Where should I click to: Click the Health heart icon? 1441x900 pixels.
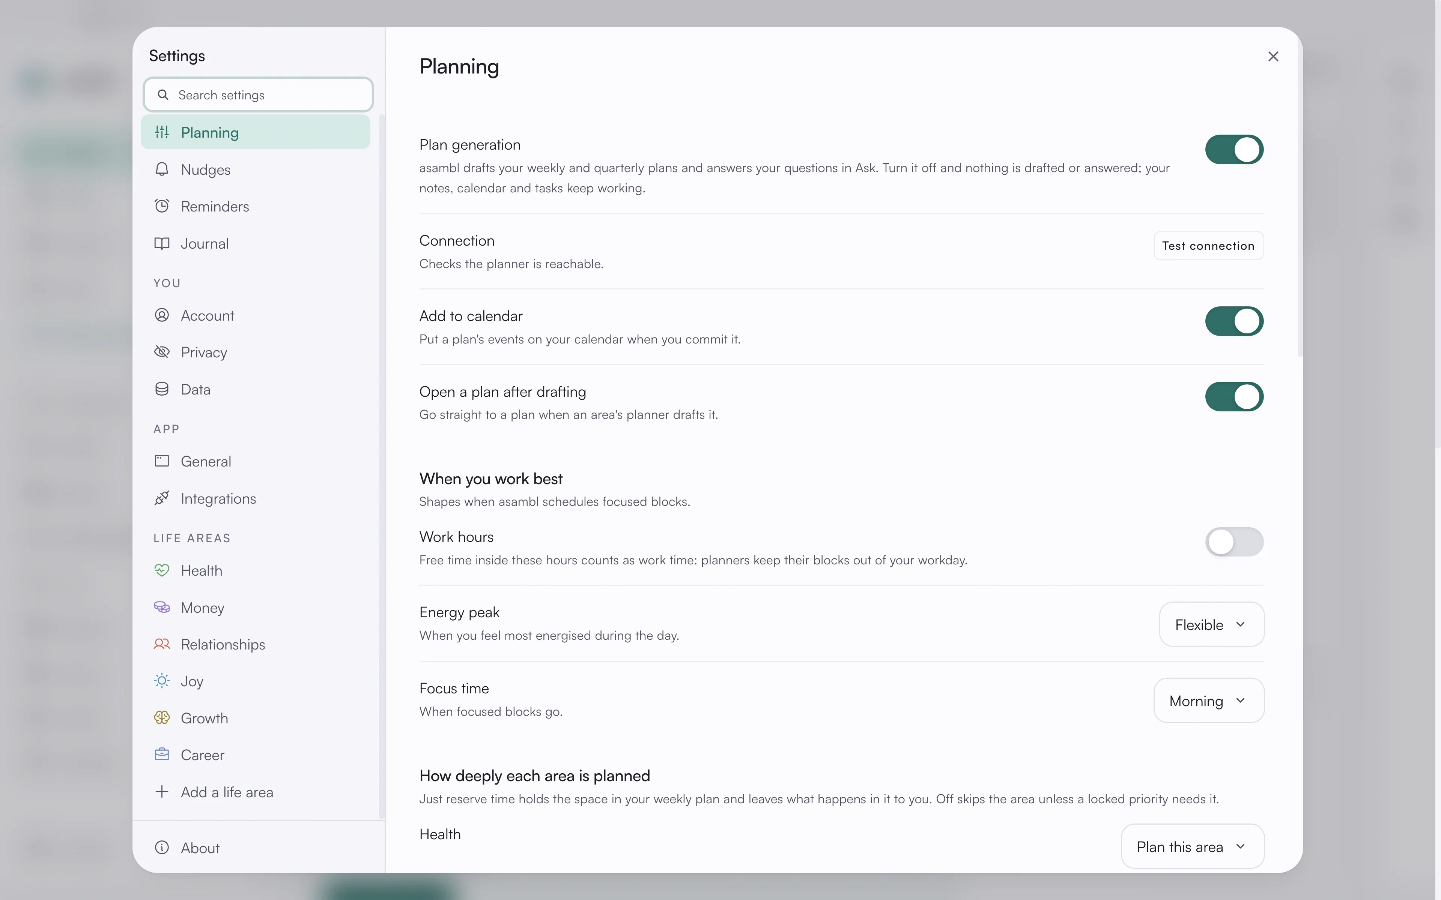(162, 570)
